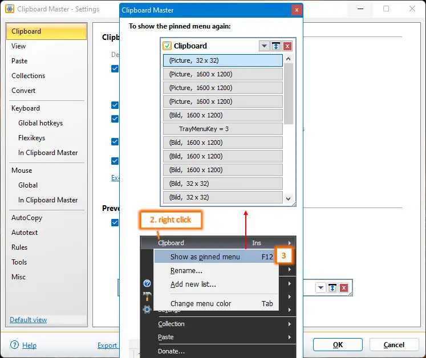426x358 pixels.
Task: Select Paste in settings sidebar
Action: click(19, 61)
